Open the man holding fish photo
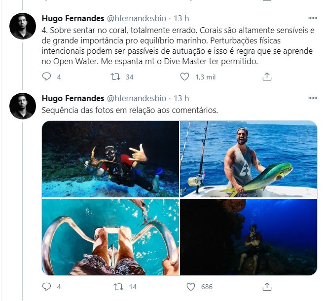Screen dimensions: 325x301 (x=248, y=159)
